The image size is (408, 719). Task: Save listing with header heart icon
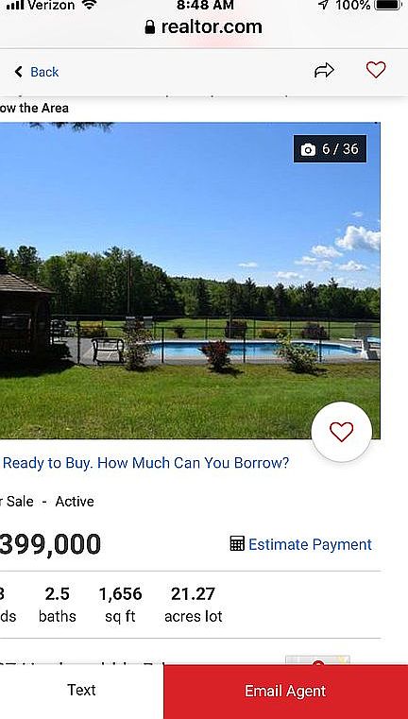click(x=376, y=70)
